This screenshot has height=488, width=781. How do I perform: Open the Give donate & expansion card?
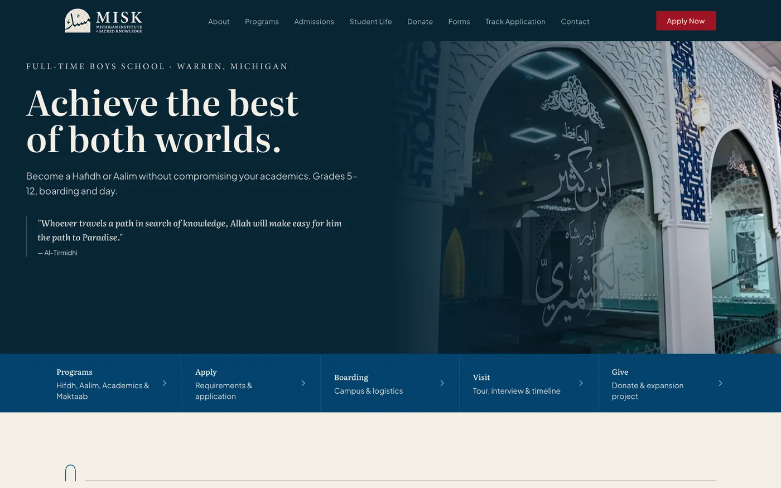pos(668,383)
